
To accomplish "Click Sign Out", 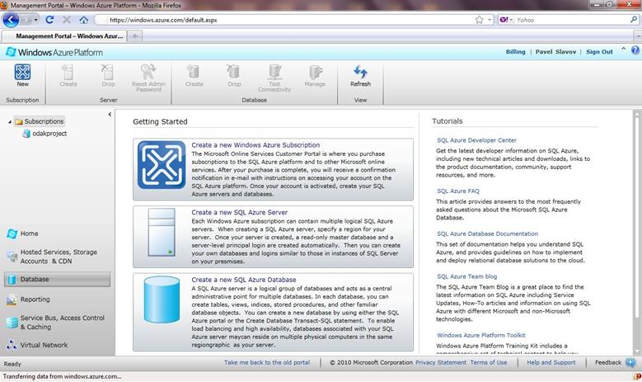I will [x=599, y=52].
